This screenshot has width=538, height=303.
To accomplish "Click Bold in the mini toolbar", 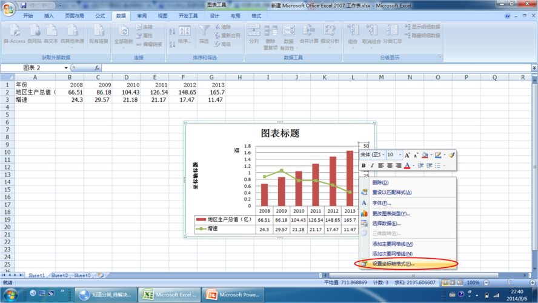I will click(x=364, y=165).
